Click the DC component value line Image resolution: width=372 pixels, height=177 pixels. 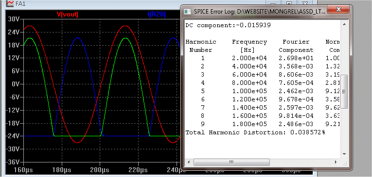point(228,25)
